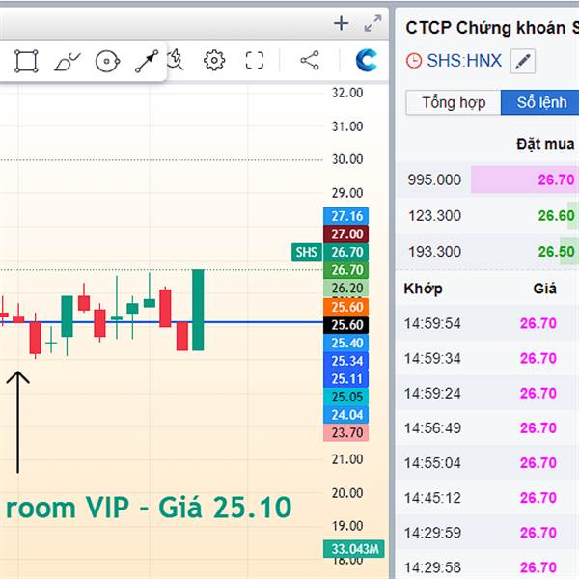
Task: Click the clock icon beside SHS:HNX
Action: pos(414,61)
